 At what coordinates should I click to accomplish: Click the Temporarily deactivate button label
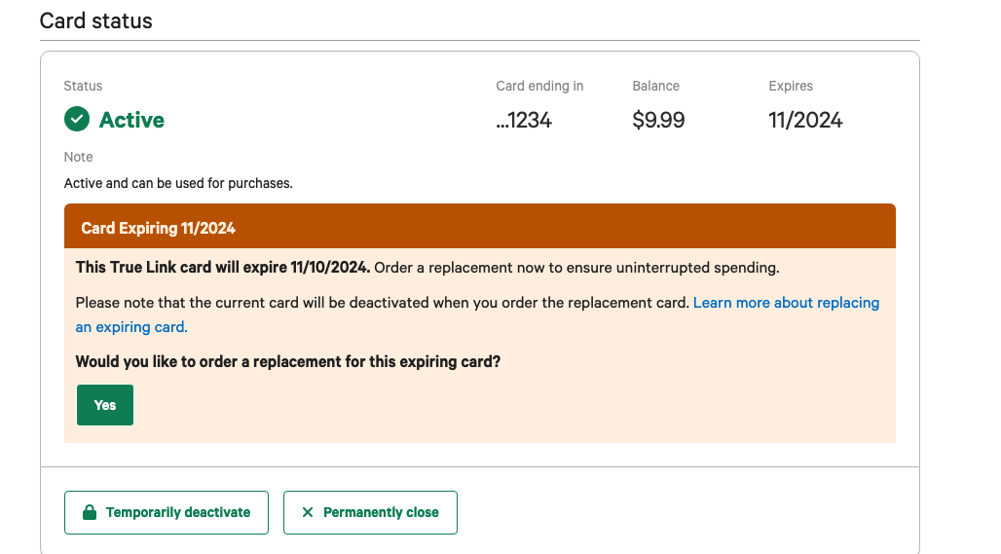[178, 512]
